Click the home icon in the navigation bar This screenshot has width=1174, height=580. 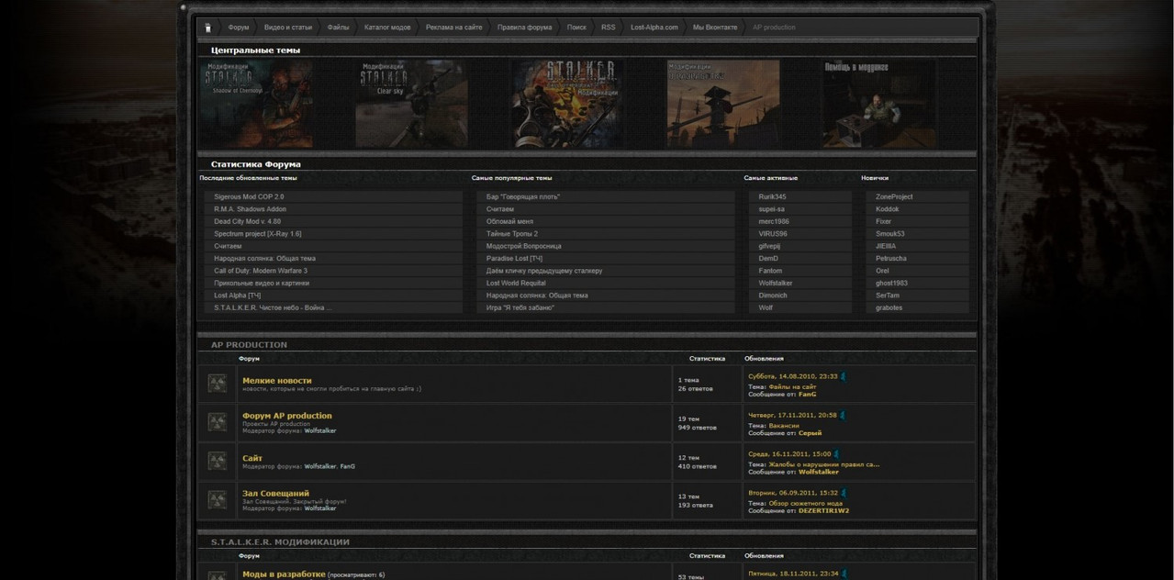coord(207,28)
